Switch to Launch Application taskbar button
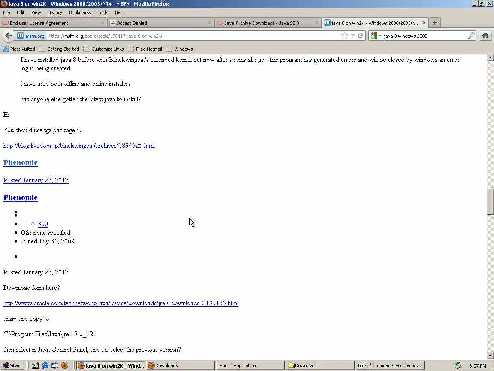494x371 pixels. [x=250, y=365]
